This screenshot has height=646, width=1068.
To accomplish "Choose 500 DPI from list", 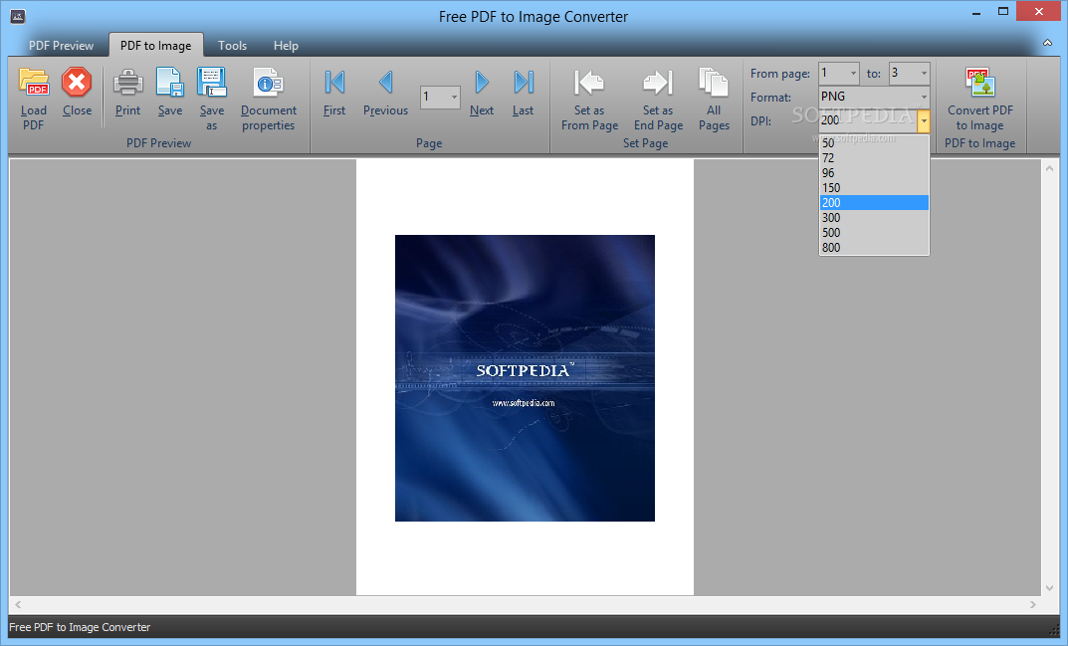I will point(874,233).
